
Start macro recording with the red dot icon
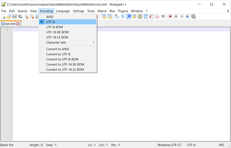tap(170, 17)
